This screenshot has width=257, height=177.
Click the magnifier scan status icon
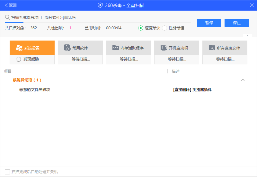coord(7,17)
